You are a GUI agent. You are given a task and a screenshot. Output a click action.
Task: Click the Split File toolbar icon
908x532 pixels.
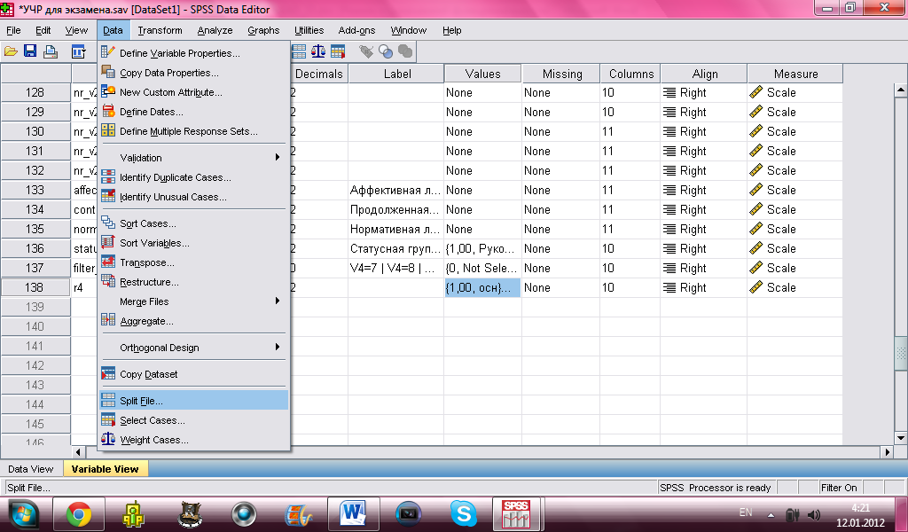[299, 51]
